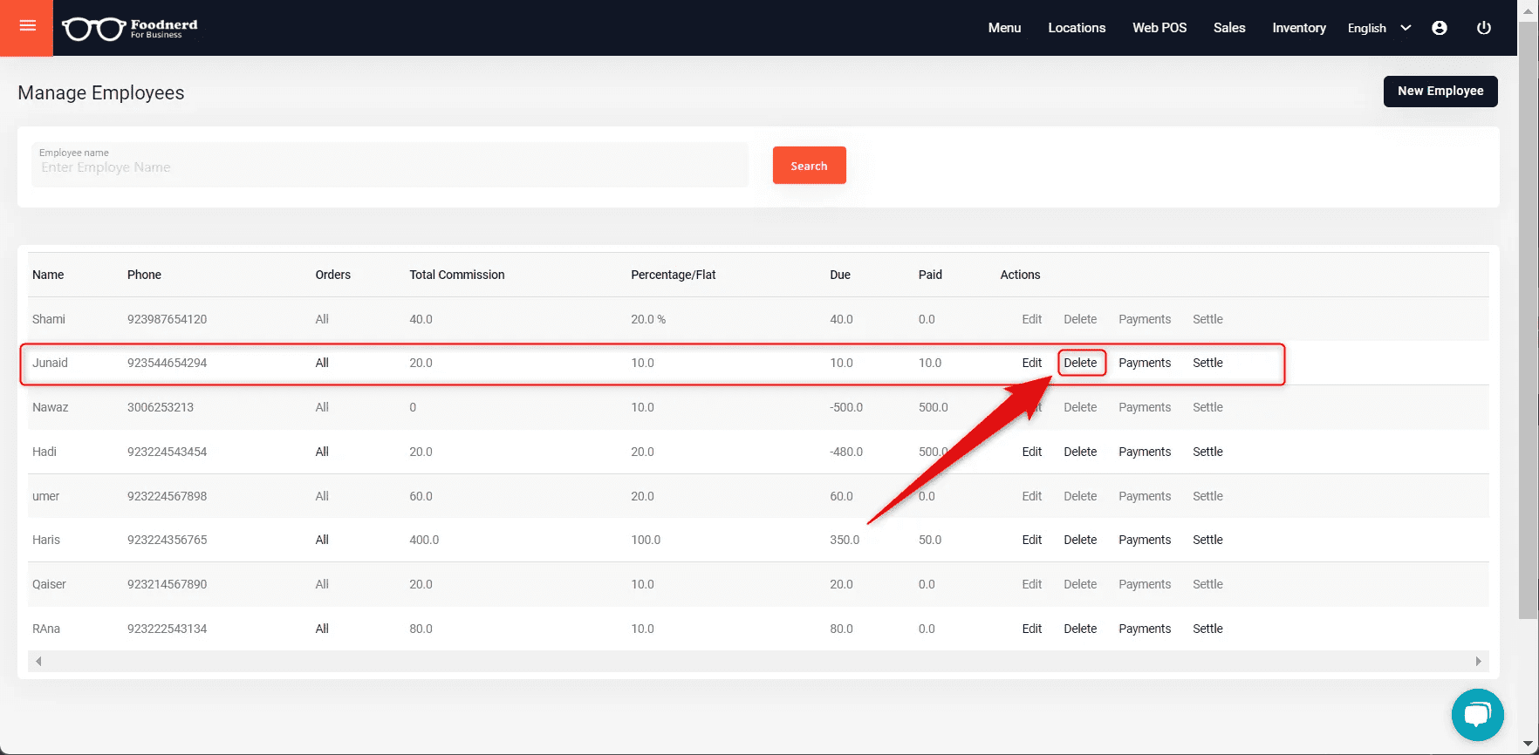Screen dimensions: 1539x755
Task: Select phone number 923987654120
Action: (168, 319)
